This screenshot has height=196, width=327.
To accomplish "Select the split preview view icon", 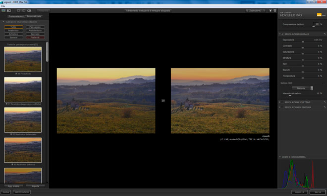I will point(24,10).
